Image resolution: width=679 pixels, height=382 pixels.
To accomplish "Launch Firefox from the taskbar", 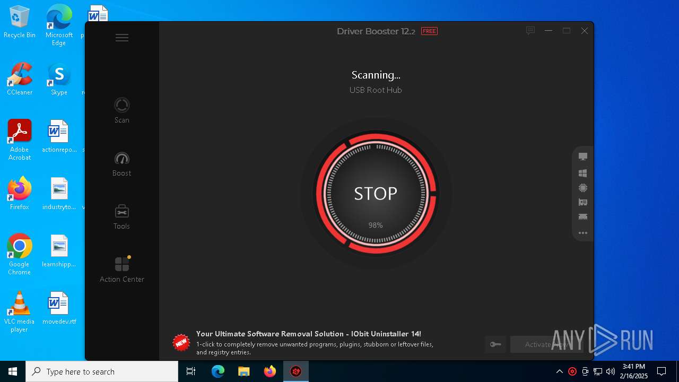I will click(270, 371).
